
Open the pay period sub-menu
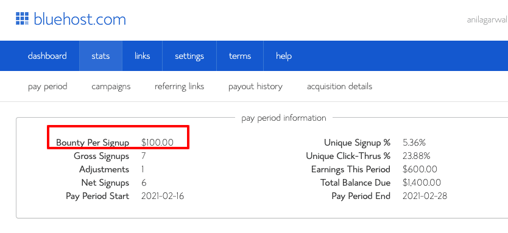pyautogui.click(x=48, y=87)
